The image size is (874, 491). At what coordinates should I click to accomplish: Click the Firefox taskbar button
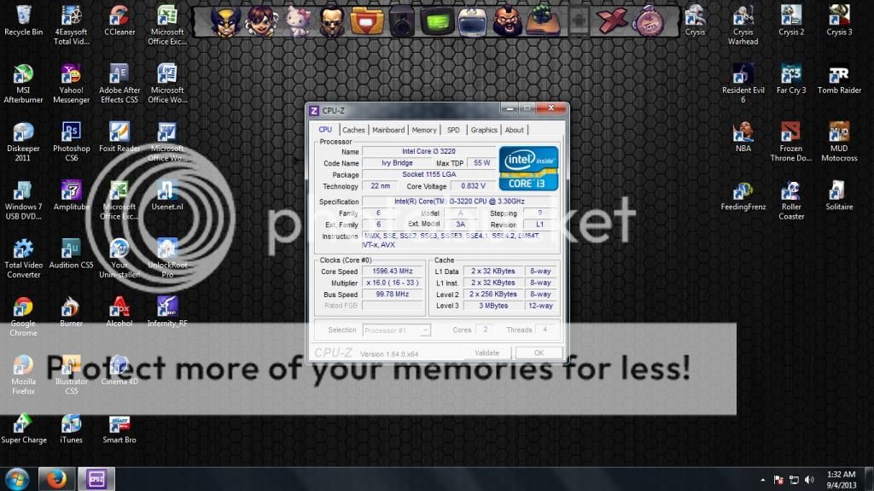click(56, 479)
